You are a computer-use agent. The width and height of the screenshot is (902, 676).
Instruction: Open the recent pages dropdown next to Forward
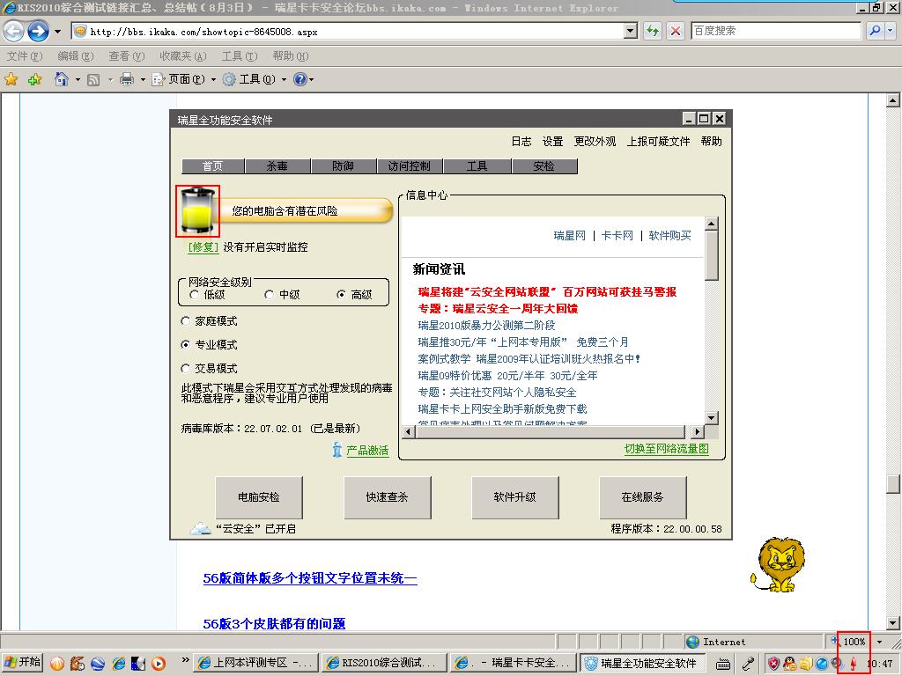57,31
